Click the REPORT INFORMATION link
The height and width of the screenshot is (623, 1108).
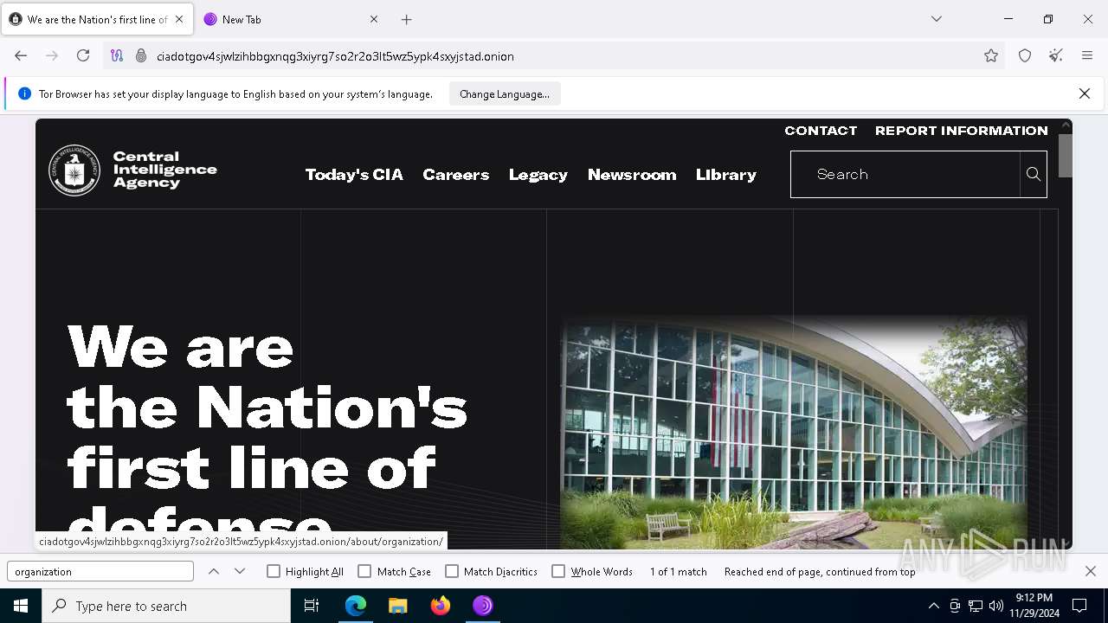point(962,131)
